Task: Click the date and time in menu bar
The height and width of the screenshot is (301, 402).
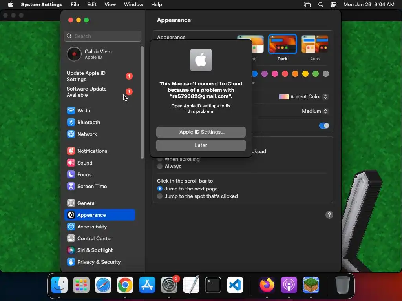Action: click(x=369, y=5)
